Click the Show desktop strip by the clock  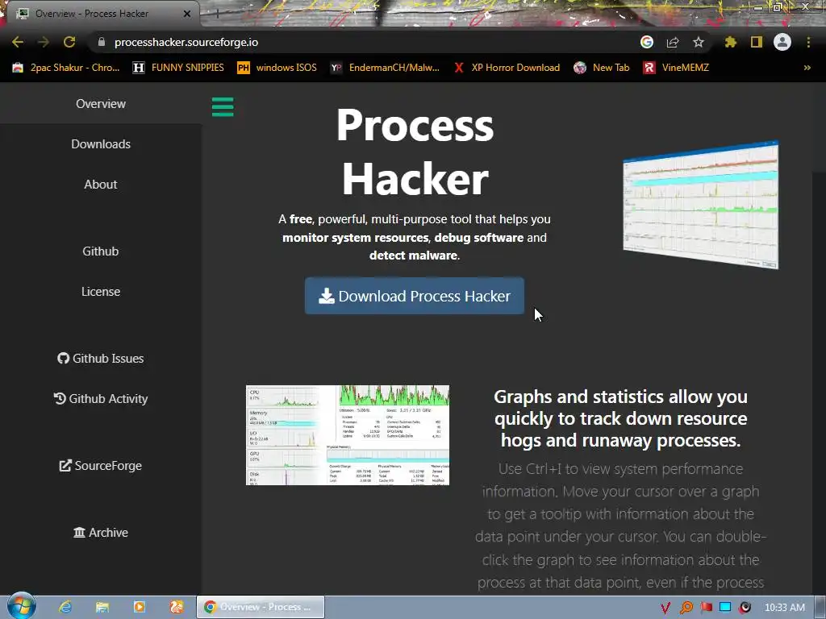820,608
